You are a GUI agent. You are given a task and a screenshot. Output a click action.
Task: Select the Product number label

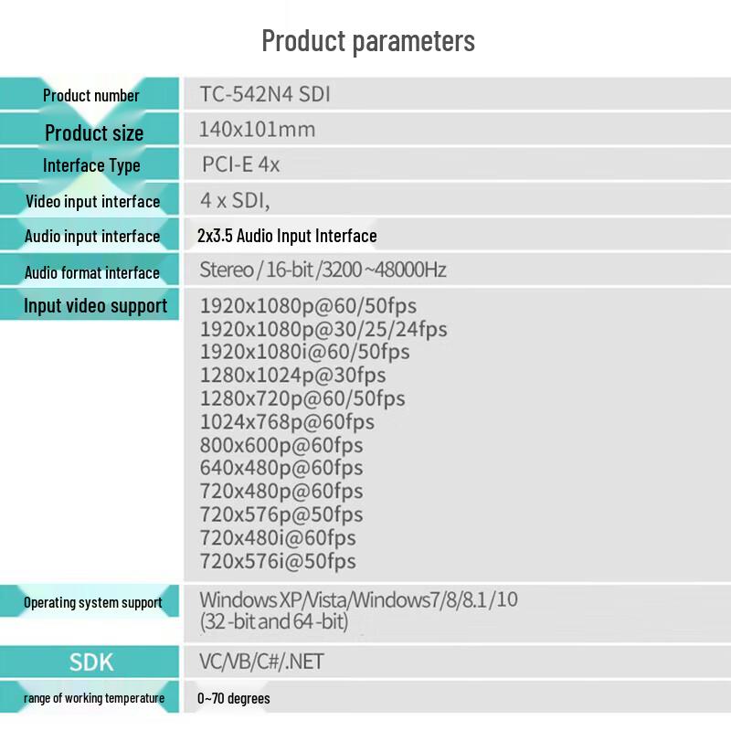[x=90, y=96]
